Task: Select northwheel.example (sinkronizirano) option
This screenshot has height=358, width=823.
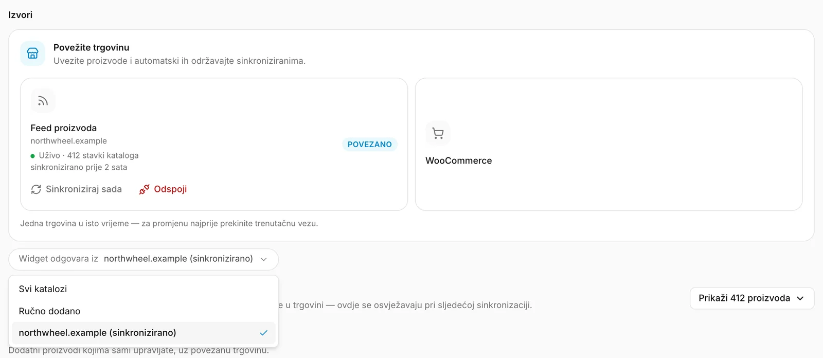Action: coord(144,333)
